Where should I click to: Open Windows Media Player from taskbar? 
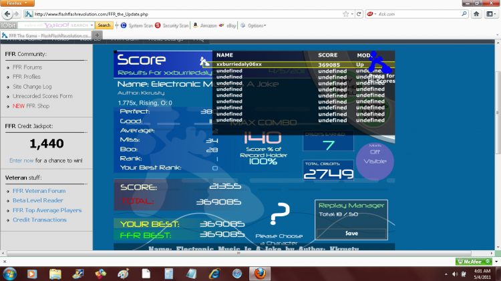tap(31, 274)
